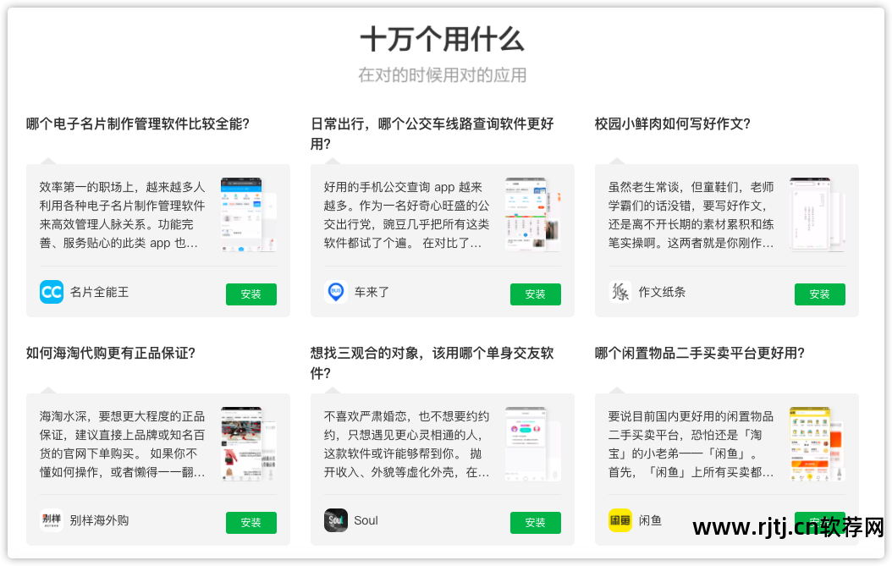Viewport: 892px width, 566px height.
Task: Read the description starting 海淘水深
Action: tap(123, 444)
